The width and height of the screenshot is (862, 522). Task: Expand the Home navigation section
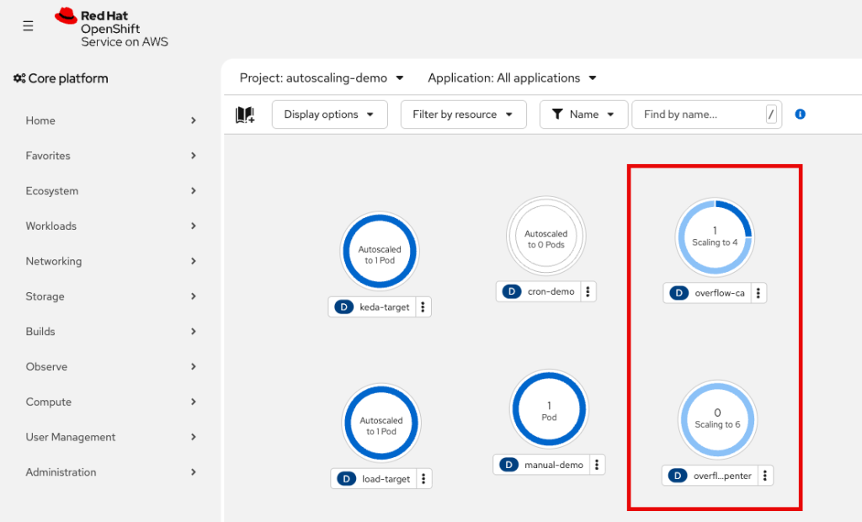(110, 120)
